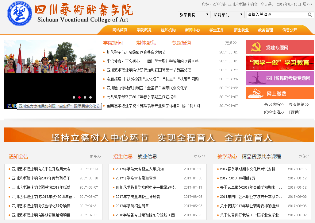This screenshot has width=315, height=223.
Task: Click the keyword search input field
Action: click(276, 15)
